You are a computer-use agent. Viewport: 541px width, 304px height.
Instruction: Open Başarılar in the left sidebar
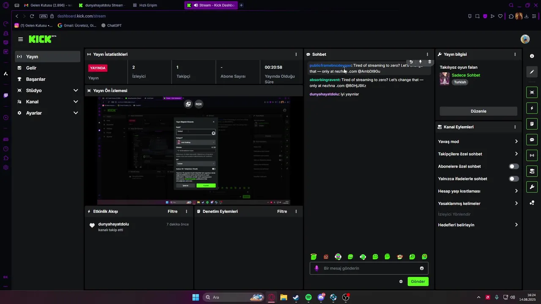pos(47,79)
